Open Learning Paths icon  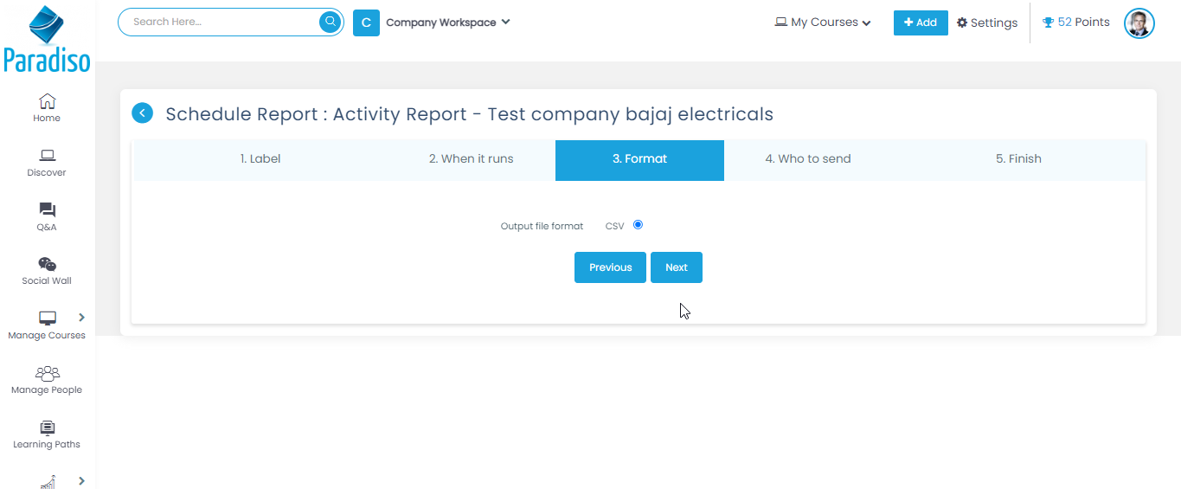[x=47, y=428]
